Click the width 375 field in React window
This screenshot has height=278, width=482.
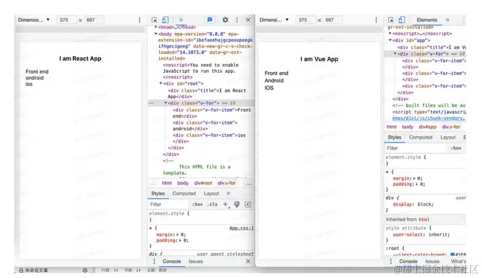(x=66, y=20)
